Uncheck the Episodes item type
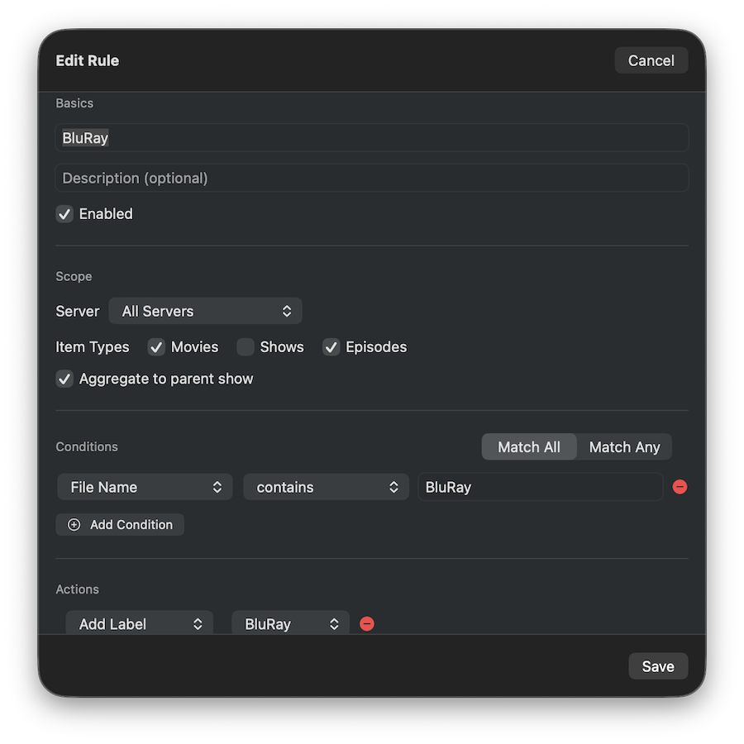 pyautogui.click(x=331, y=347)
